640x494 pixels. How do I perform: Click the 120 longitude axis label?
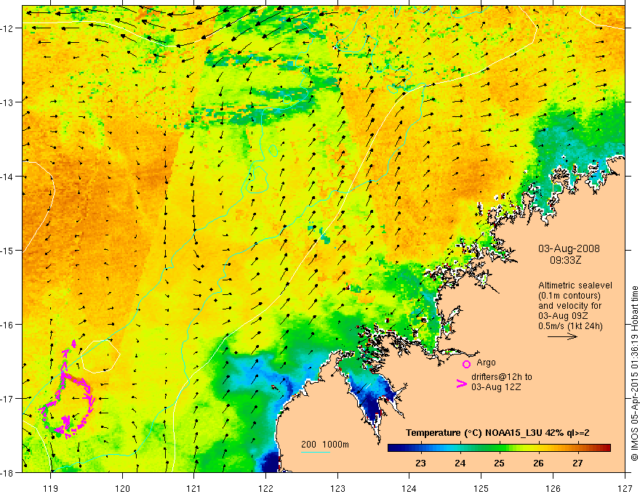(x=122, y=488)
